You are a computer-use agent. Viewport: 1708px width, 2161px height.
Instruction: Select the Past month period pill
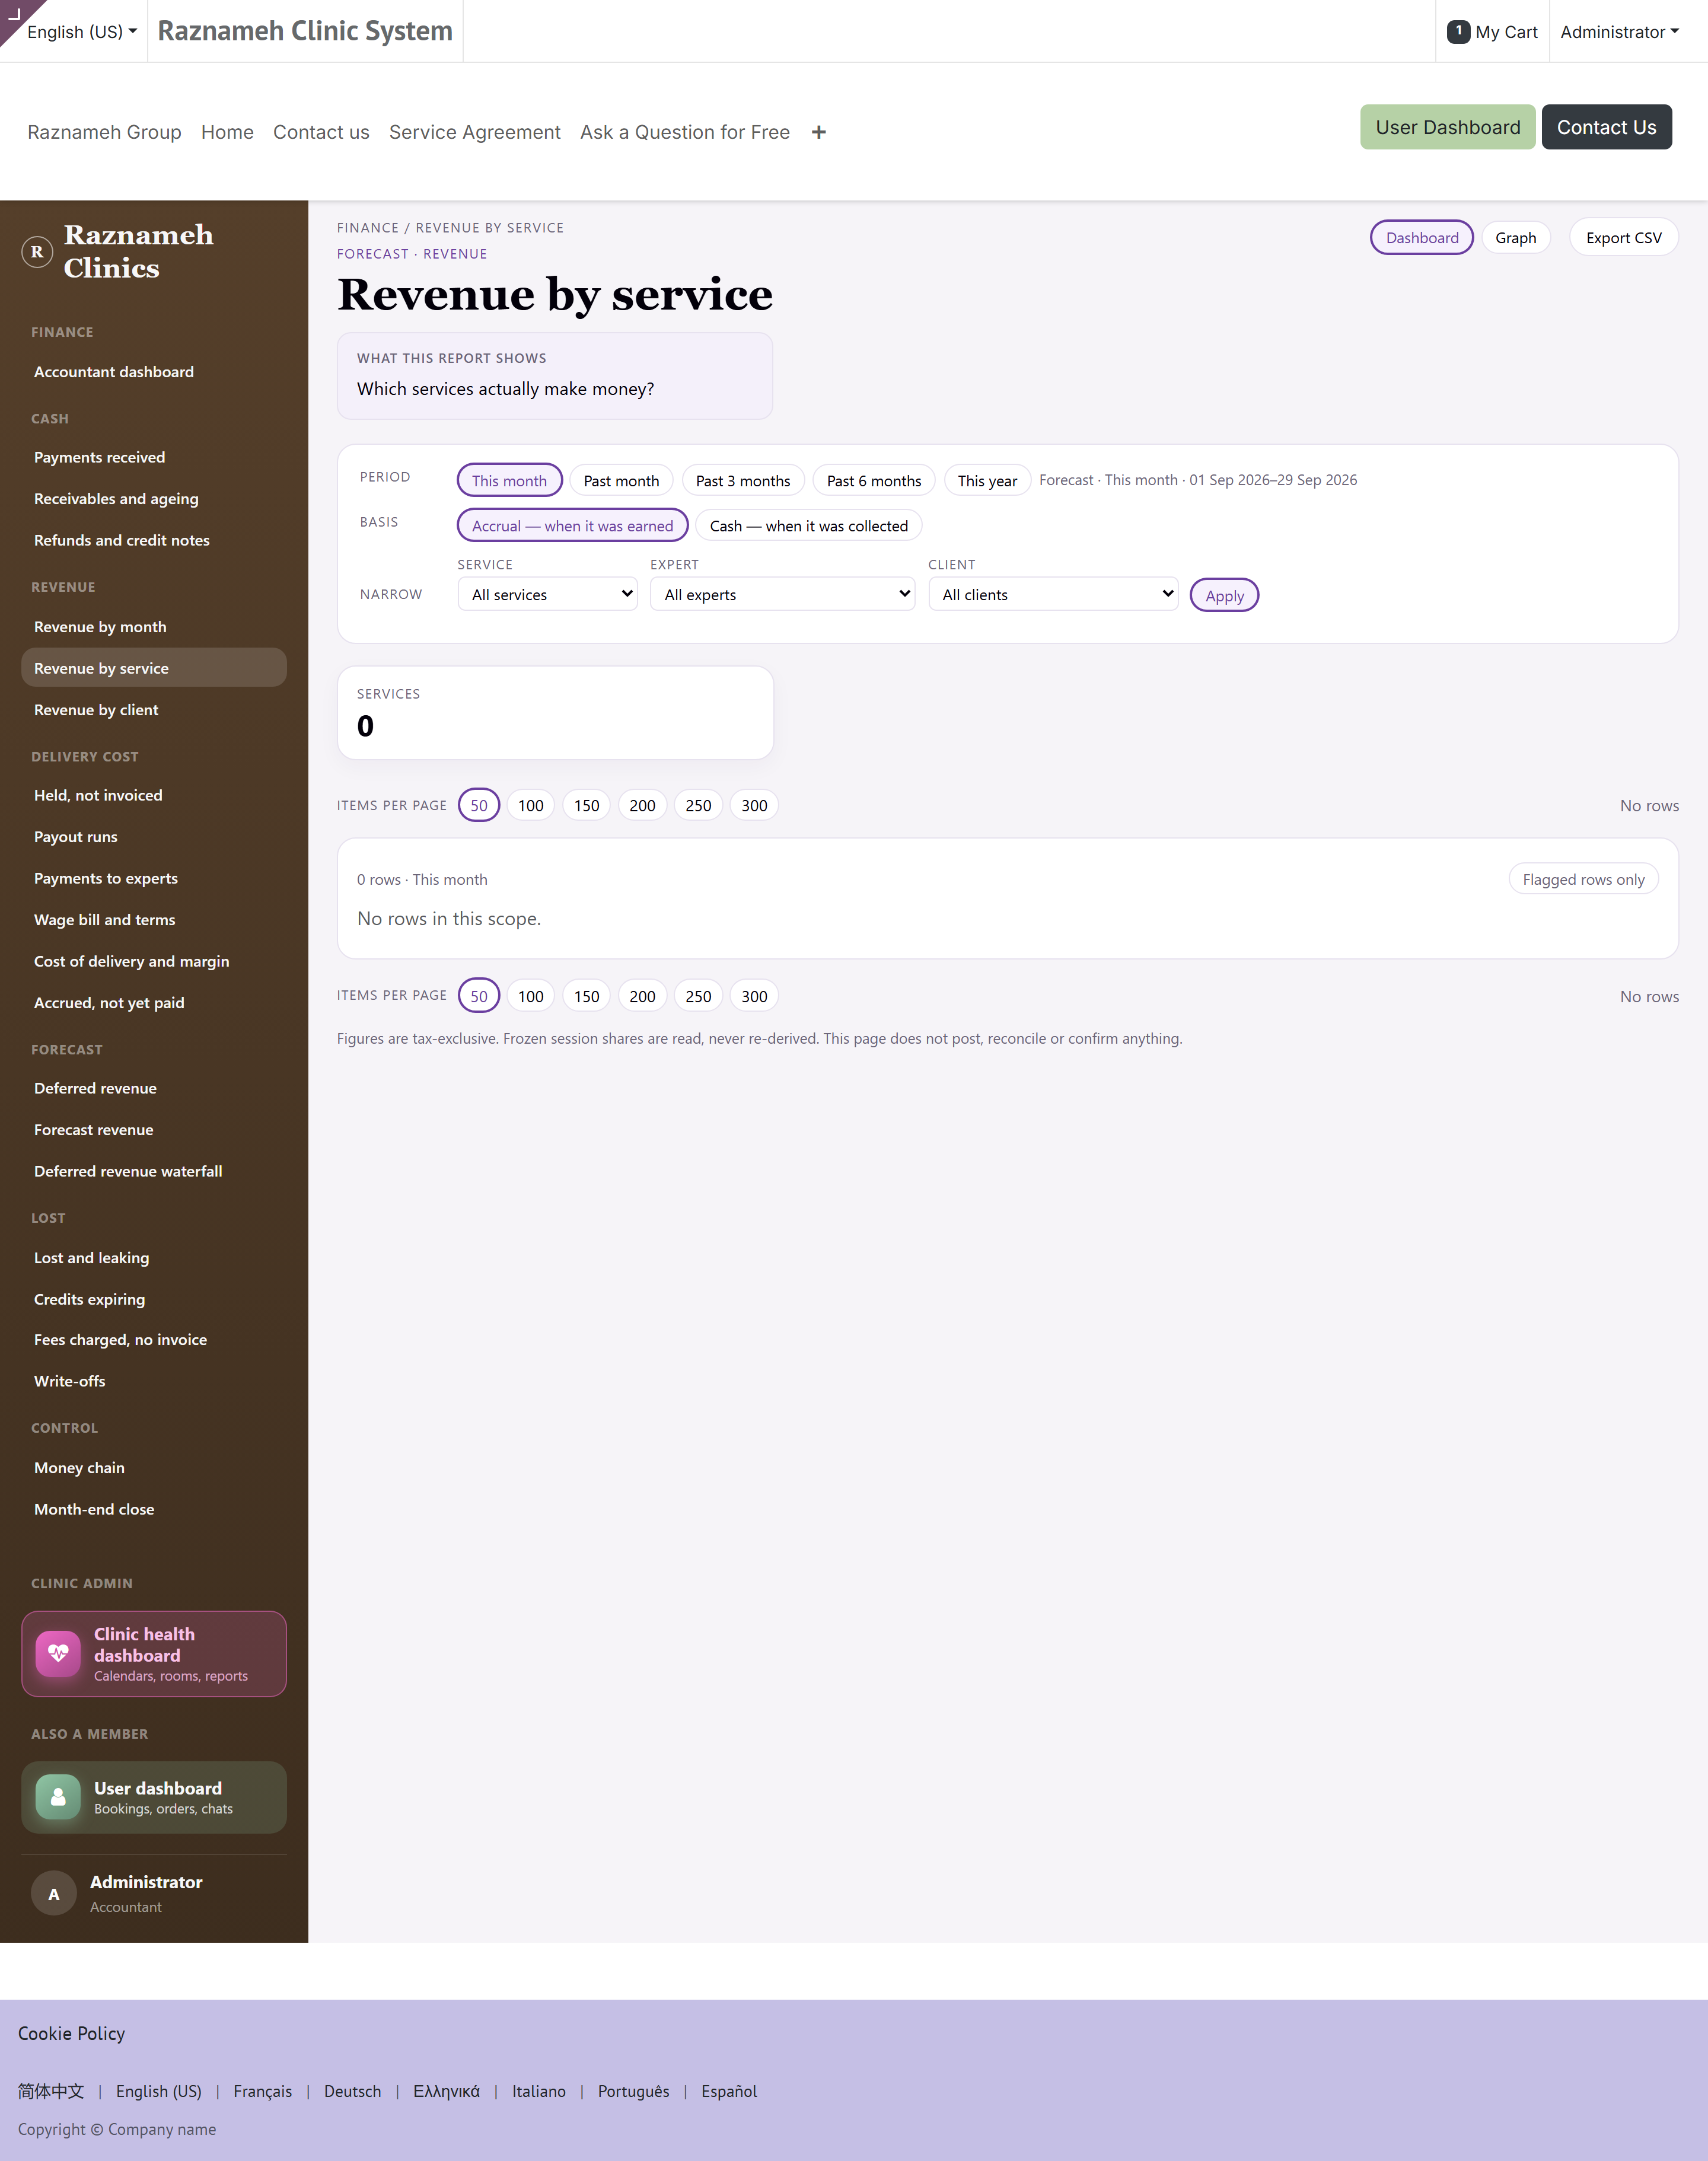(x=621, y=480)
